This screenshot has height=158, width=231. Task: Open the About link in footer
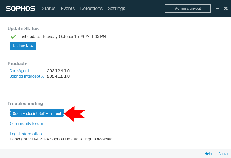click(x=223, y=154)
